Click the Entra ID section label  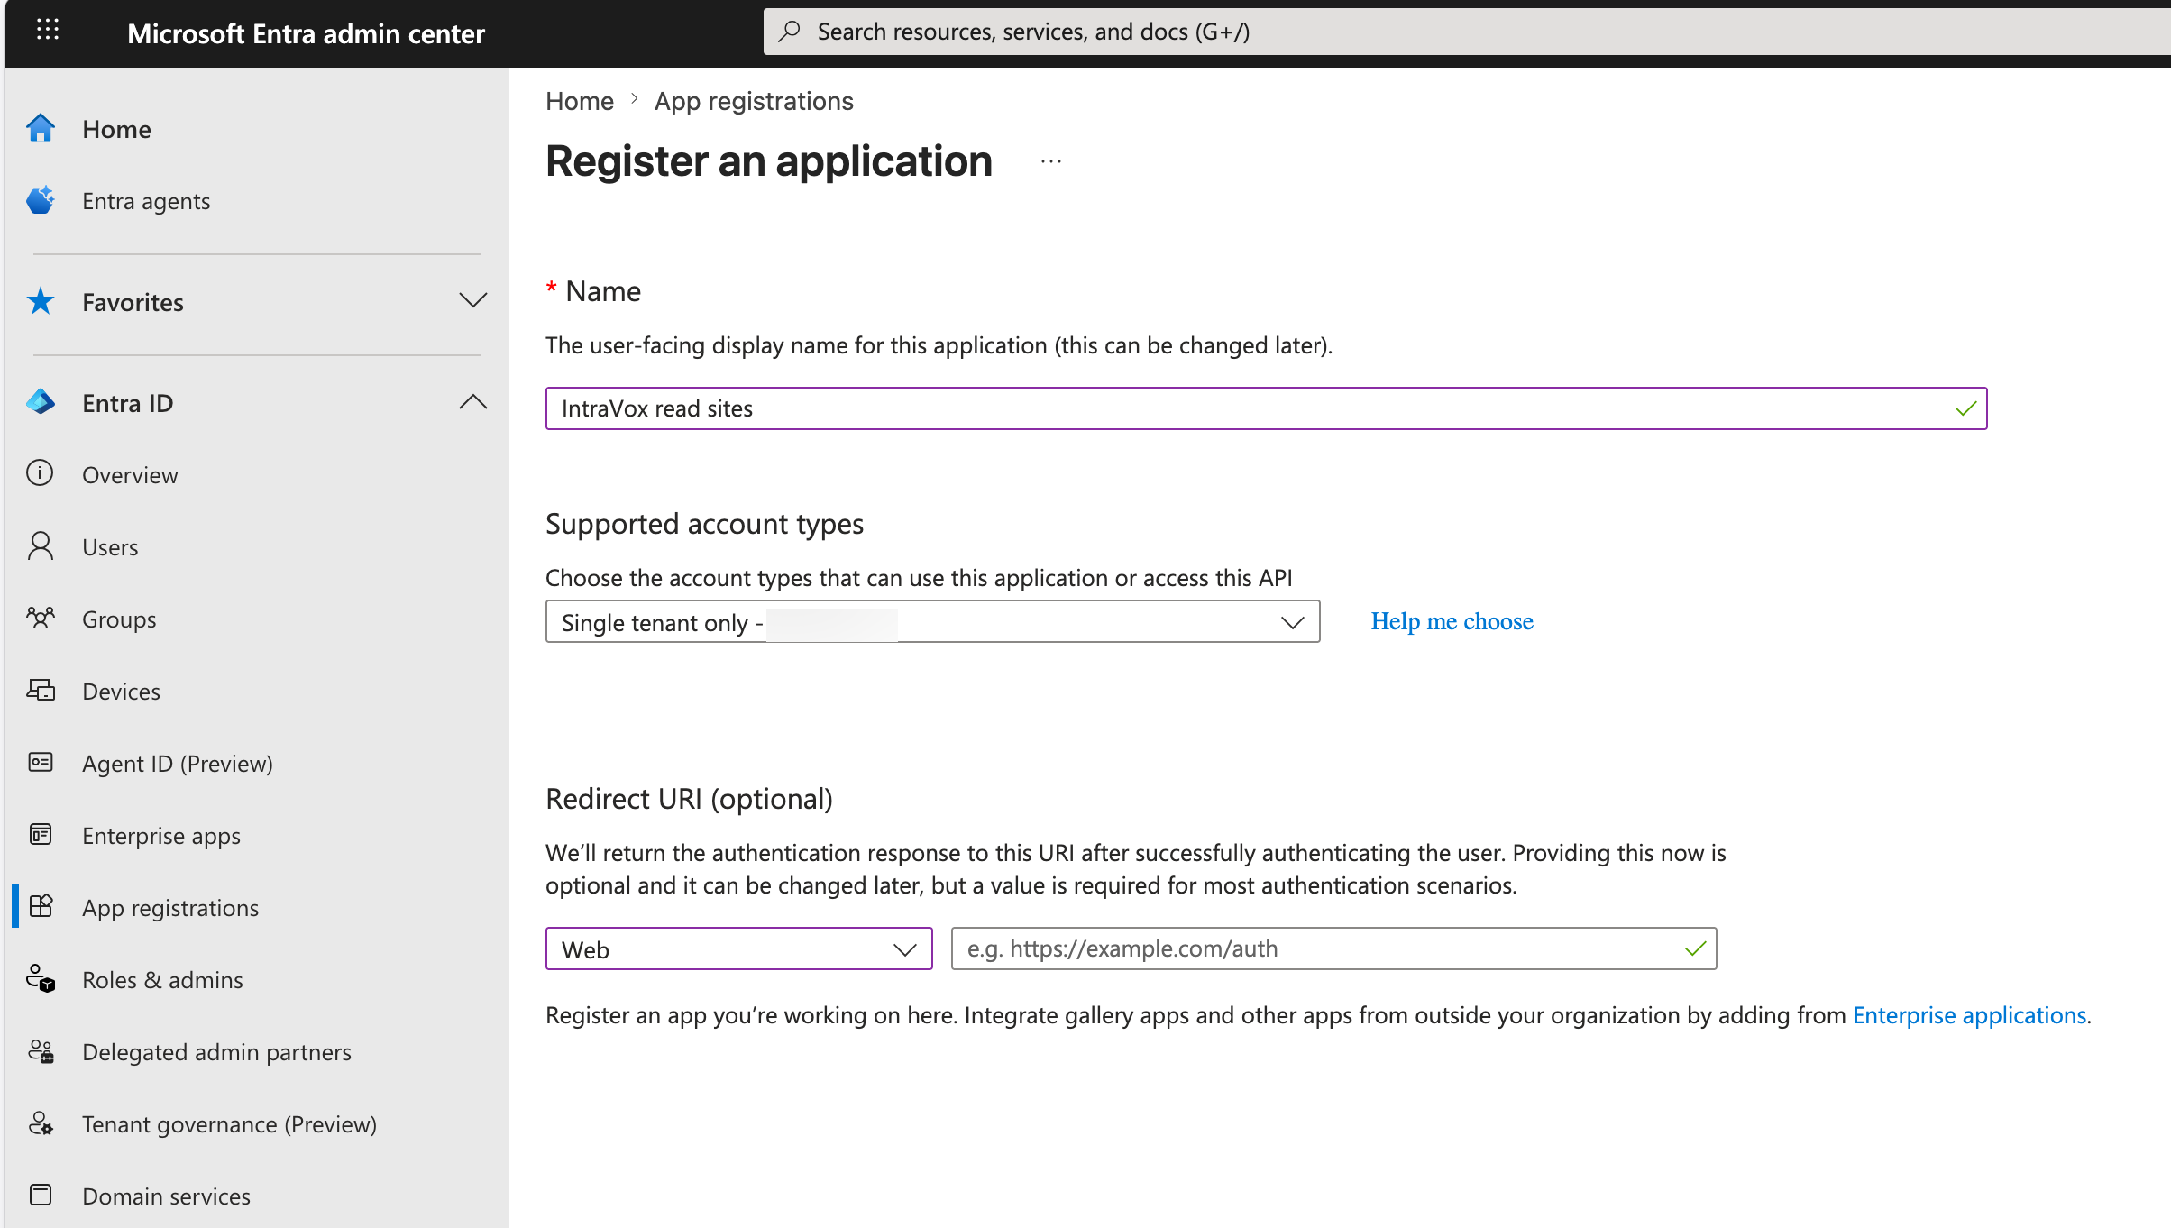(x=127, y=403)
